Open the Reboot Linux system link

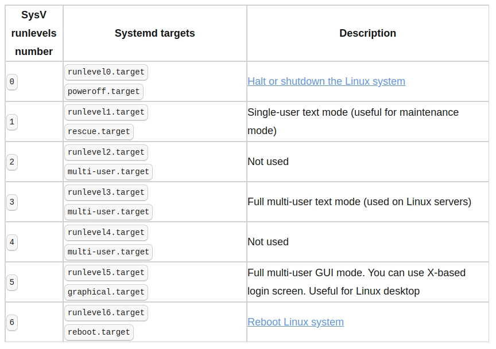click(296, 322)
